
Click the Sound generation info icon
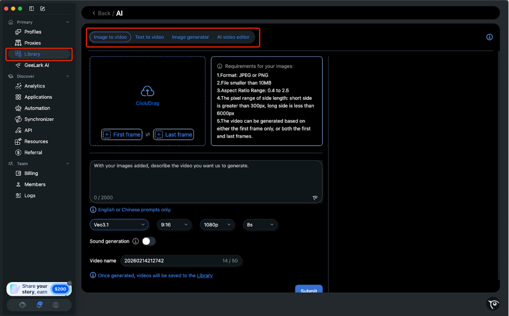pos(136,241)
